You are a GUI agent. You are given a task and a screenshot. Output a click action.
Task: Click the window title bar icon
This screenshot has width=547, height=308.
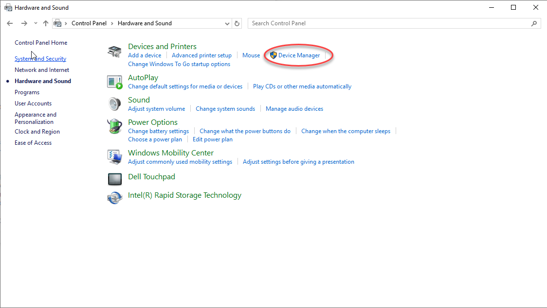coord(8,7)
